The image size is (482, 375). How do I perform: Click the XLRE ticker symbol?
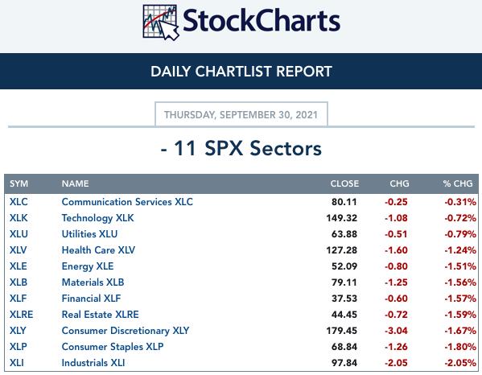tap(21, 315)
